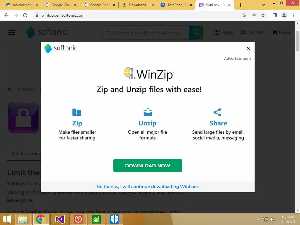
Task: Click the Windows breadcrumb link
Action: click(x=25, y=89)
